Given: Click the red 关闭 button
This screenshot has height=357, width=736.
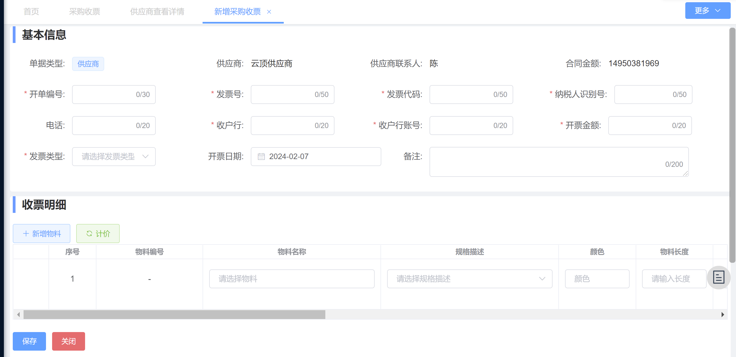Looking at the screenshot, I should point(68,341).
